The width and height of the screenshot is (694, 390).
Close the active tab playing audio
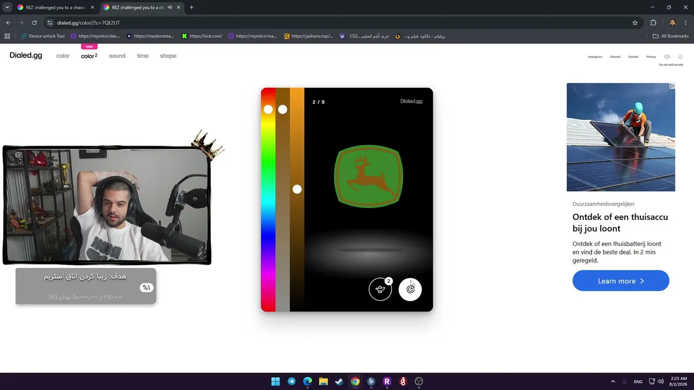(178, 8)
